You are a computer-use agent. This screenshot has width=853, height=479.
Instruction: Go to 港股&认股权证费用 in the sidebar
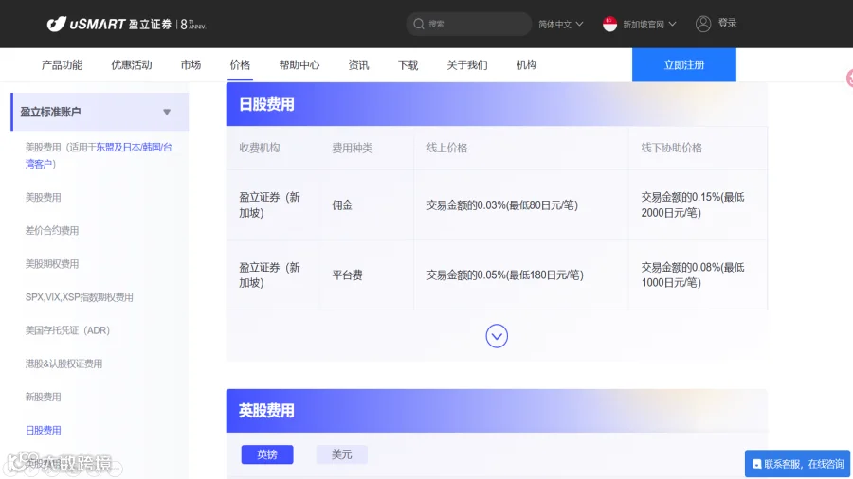tap(64, 364)
